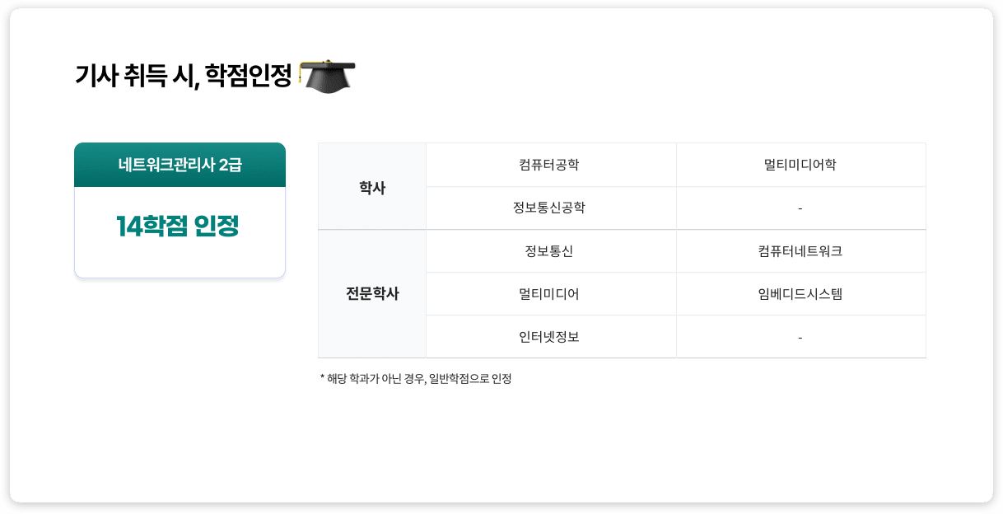Click the 2급 text in the green header
This screenshot has height=514, width=1003.
pos(231,165)
